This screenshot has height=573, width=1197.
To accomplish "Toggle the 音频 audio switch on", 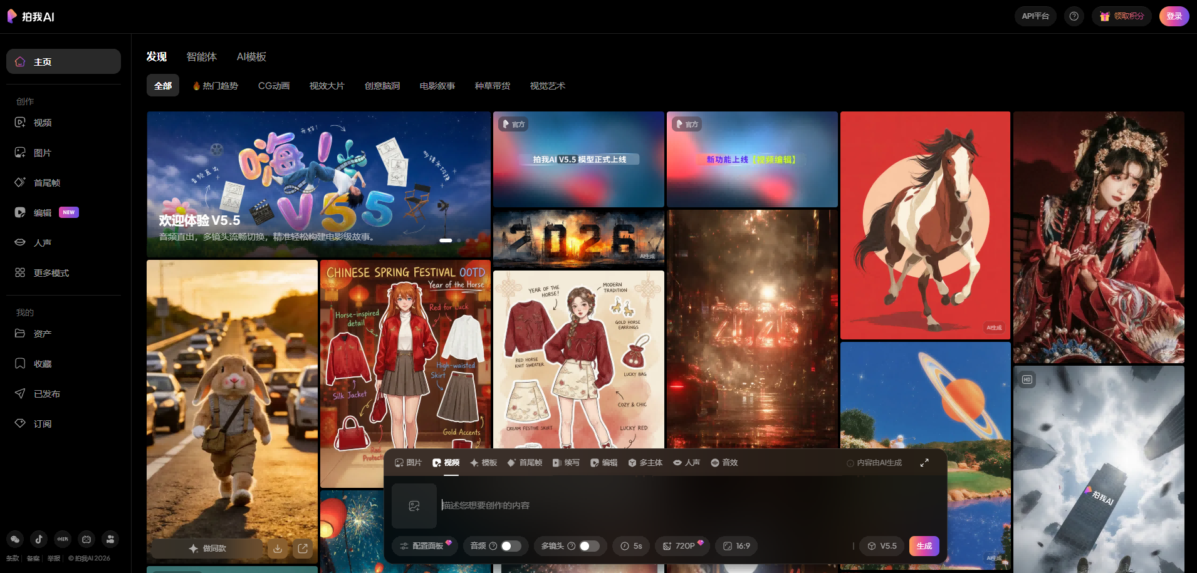I will pyautogui.click(x=511, y=546).
